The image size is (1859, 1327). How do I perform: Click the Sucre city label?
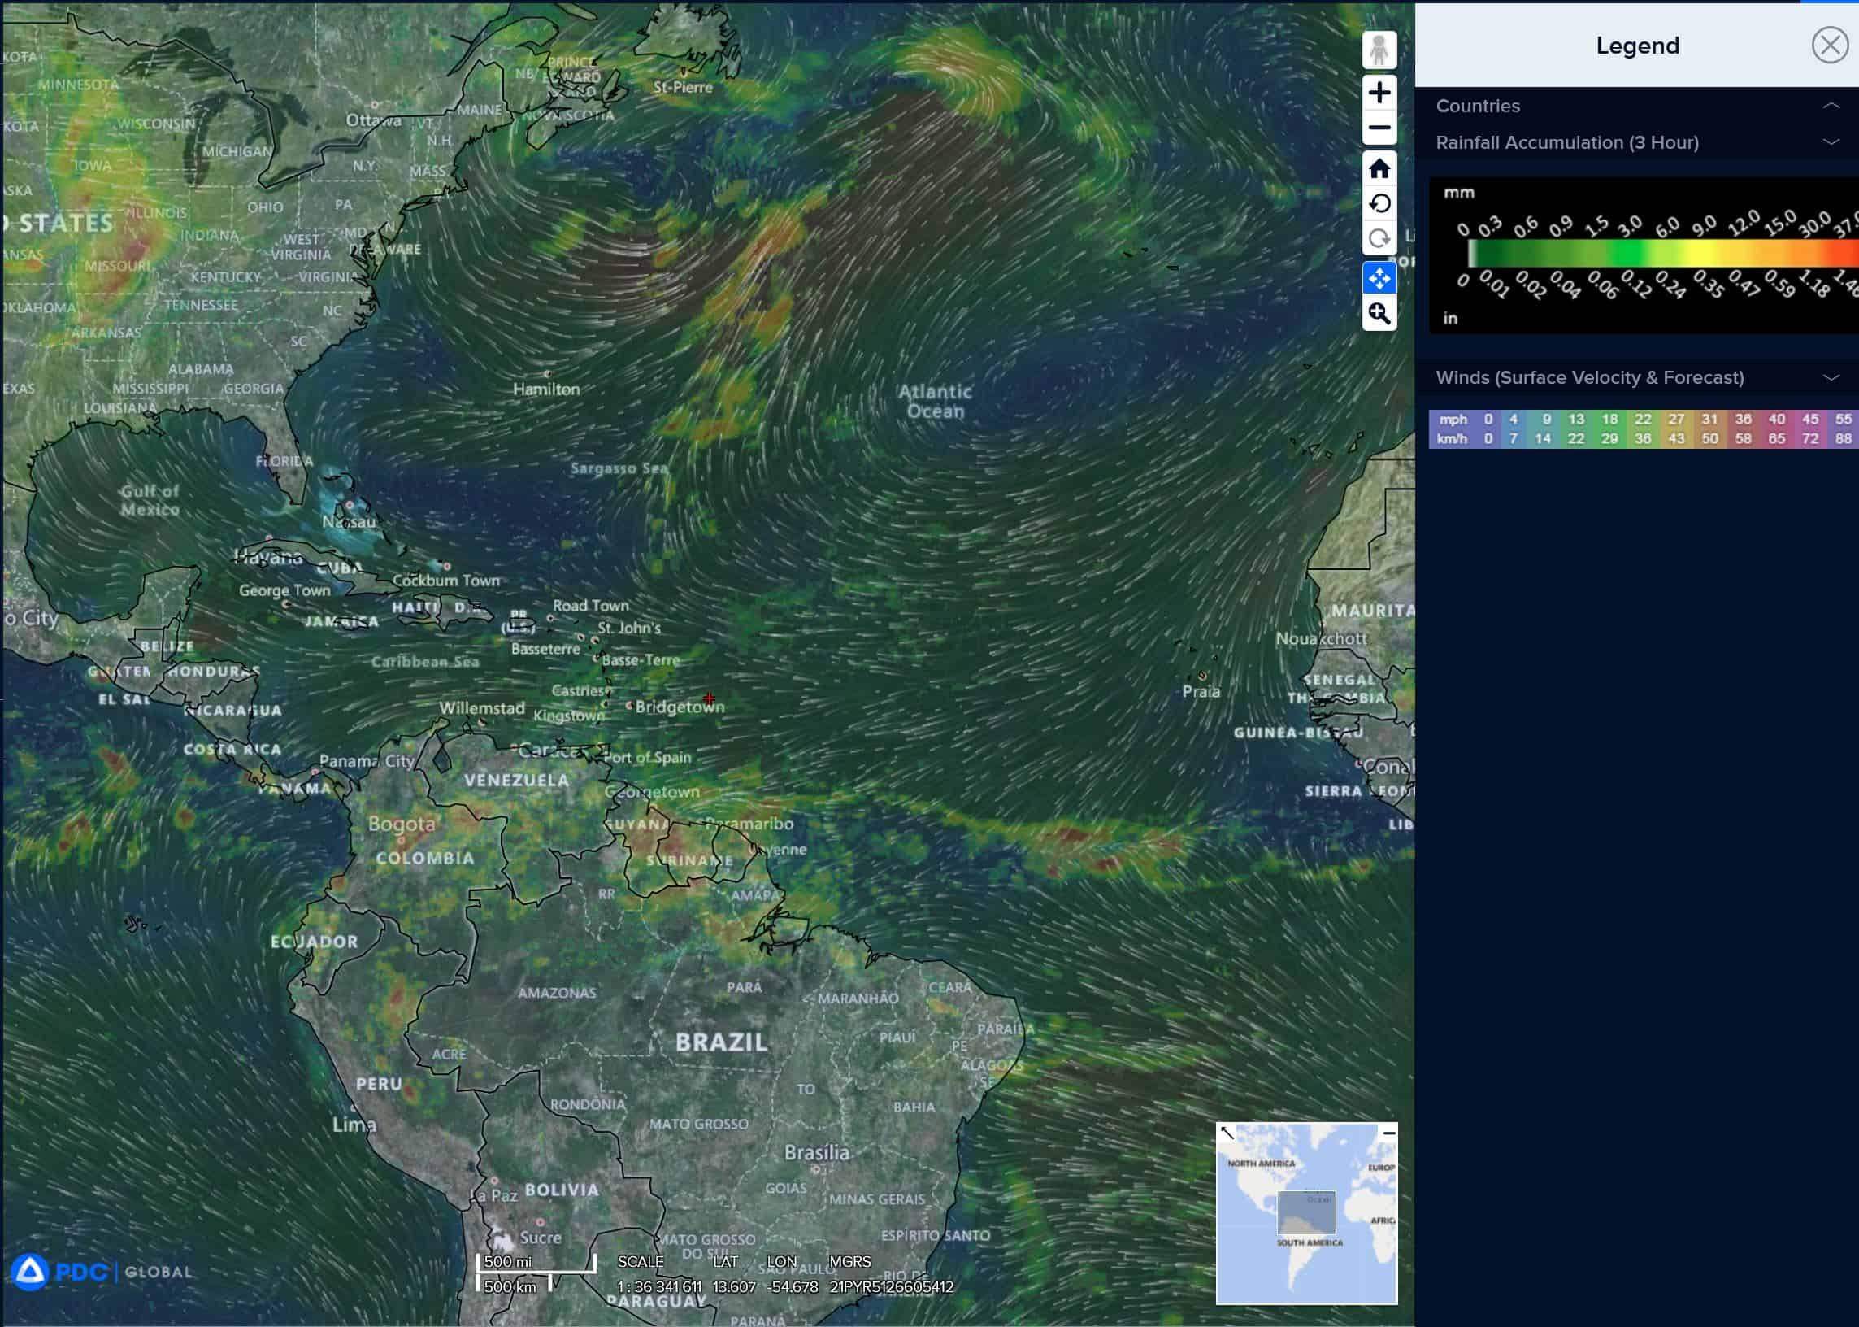541,1237
